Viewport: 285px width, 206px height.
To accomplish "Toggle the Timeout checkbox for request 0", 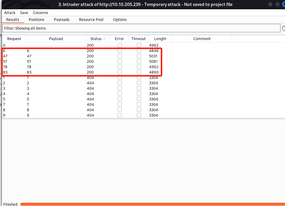I will (x=139, y=45).
